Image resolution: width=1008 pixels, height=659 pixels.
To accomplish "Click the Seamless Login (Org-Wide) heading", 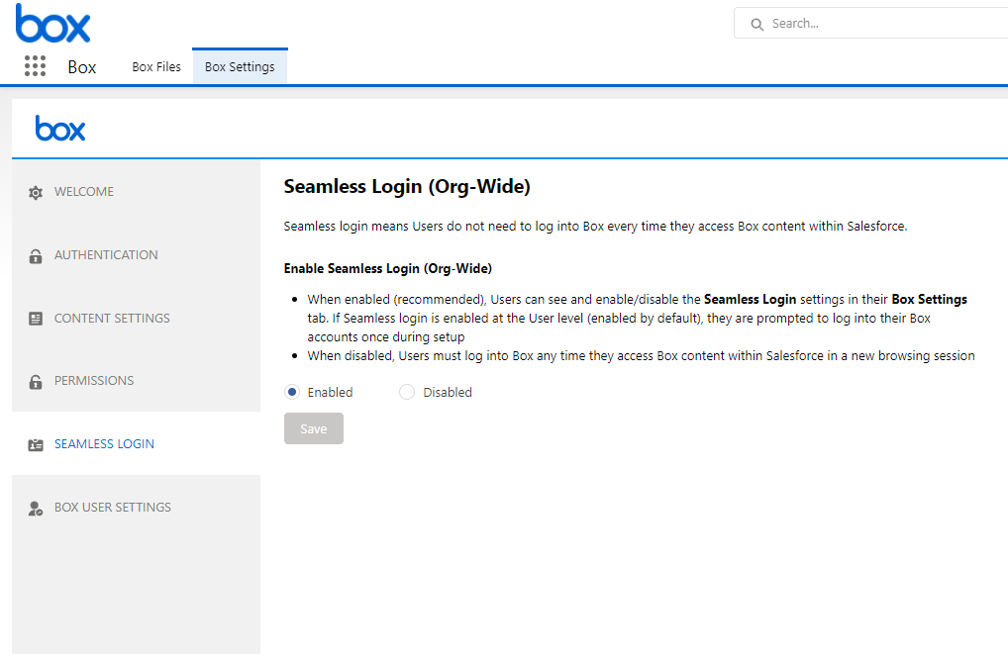I will (x=407, y=186).
